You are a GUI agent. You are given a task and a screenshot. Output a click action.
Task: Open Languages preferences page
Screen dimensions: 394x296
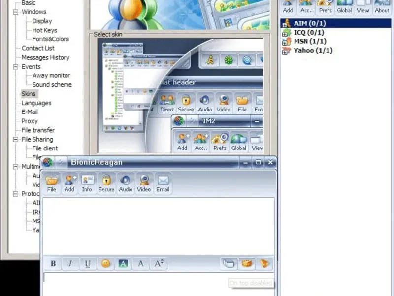36,103
